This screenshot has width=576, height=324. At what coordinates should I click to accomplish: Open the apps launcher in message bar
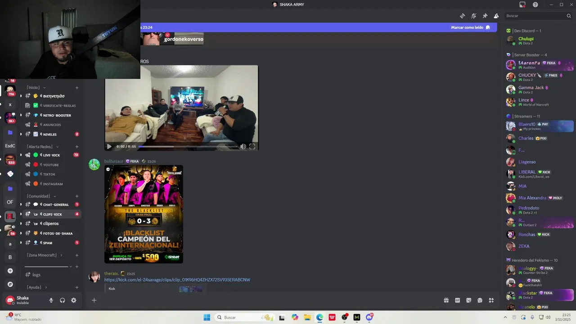(x=491, y=300)
